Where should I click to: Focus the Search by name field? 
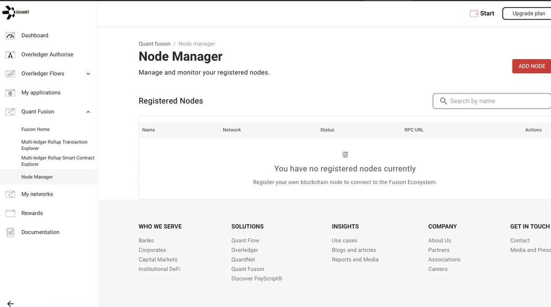click(x=492, y=101)
